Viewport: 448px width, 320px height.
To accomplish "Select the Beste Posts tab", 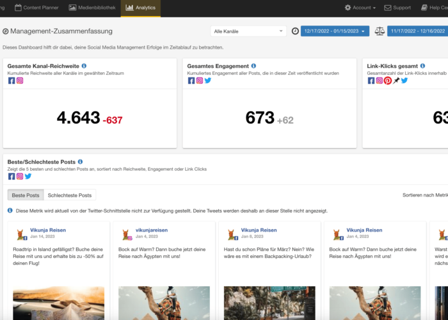I will point(26,195).
